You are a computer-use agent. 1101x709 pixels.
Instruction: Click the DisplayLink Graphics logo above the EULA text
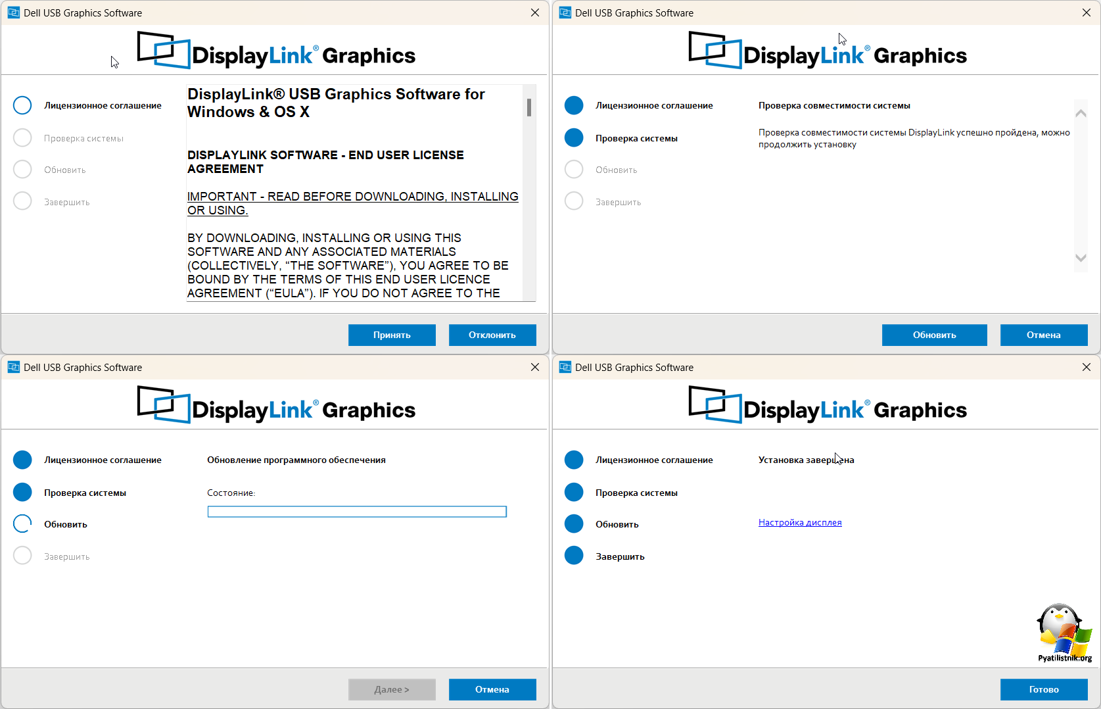276,51
